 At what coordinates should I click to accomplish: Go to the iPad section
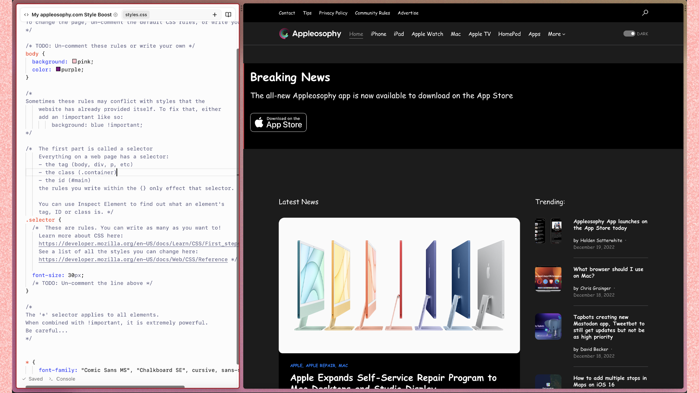399,34
